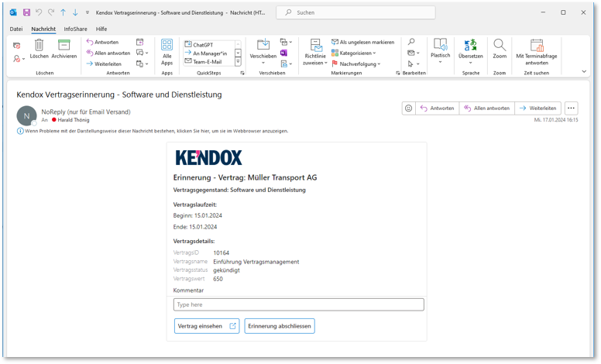The width and height of the screenshot is (601, 364).
Task: Run the Team-E-Mail quick step
Action: [204, 61]
